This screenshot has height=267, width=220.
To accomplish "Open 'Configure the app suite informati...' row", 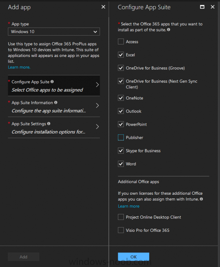I will [54, 106].
